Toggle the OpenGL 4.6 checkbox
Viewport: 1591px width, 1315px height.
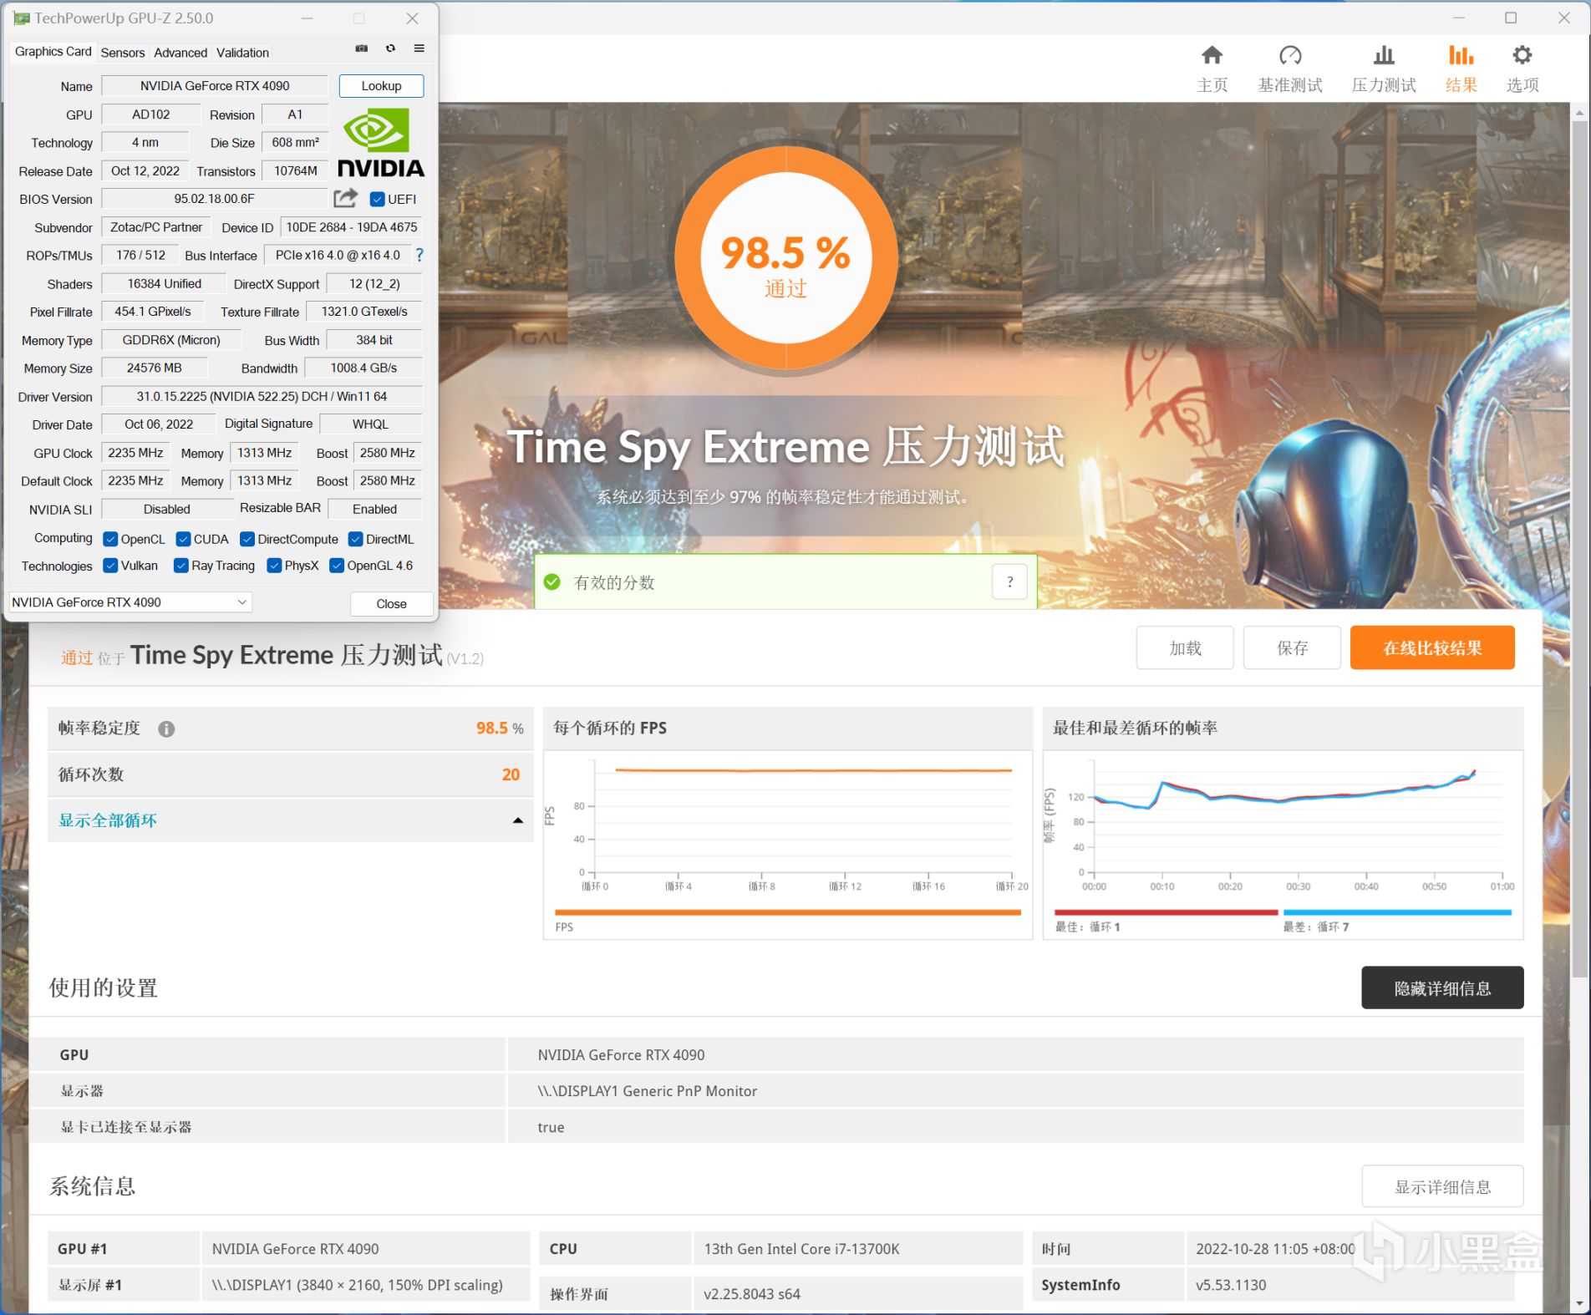[x=337, y=566]
